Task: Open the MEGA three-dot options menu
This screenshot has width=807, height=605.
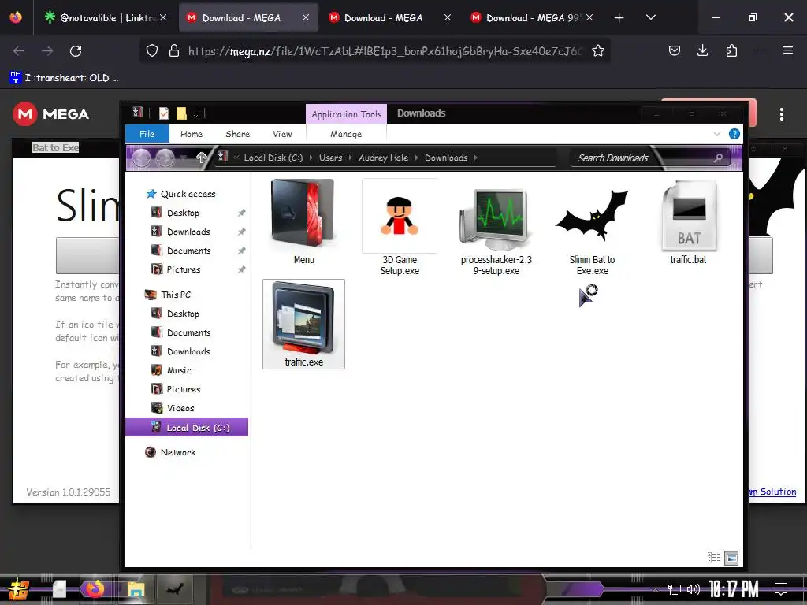Action: point(781,114)
